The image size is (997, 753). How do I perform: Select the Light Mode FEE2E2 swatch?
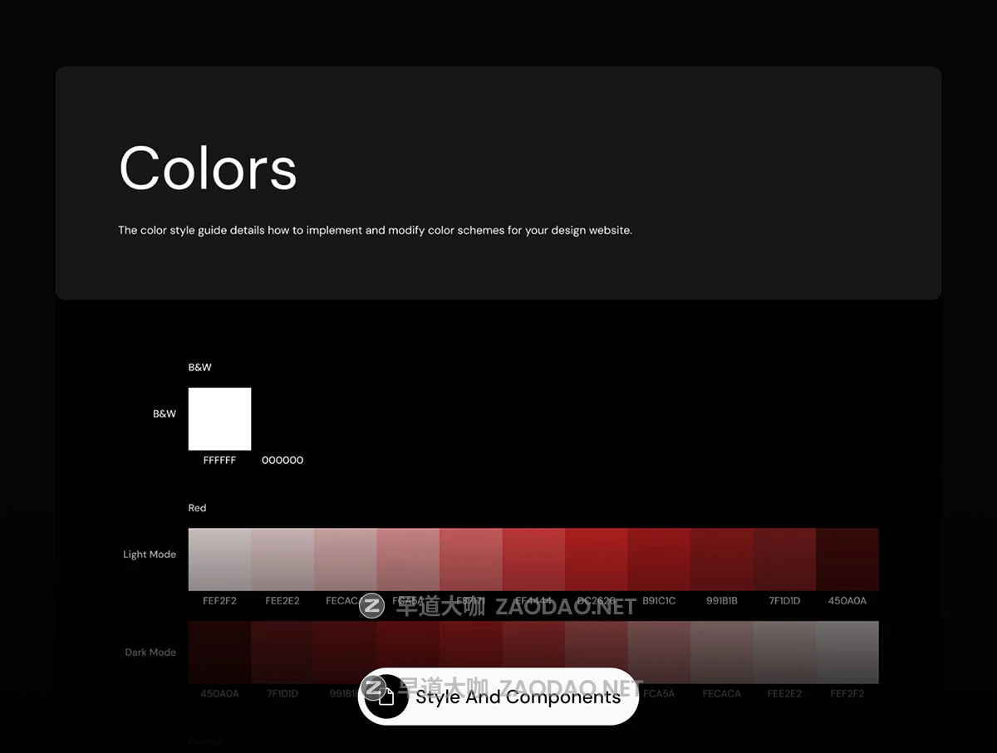click(282, 559)
